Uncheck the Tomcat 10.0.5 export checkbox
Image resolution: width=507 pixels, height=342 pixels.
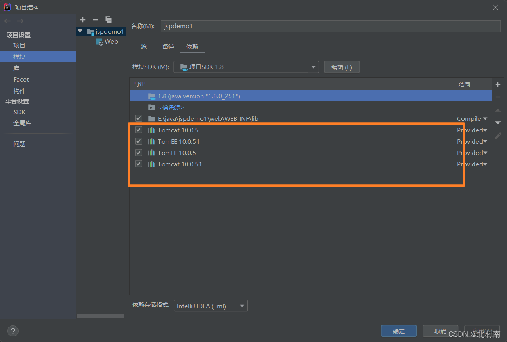point(138,130)
